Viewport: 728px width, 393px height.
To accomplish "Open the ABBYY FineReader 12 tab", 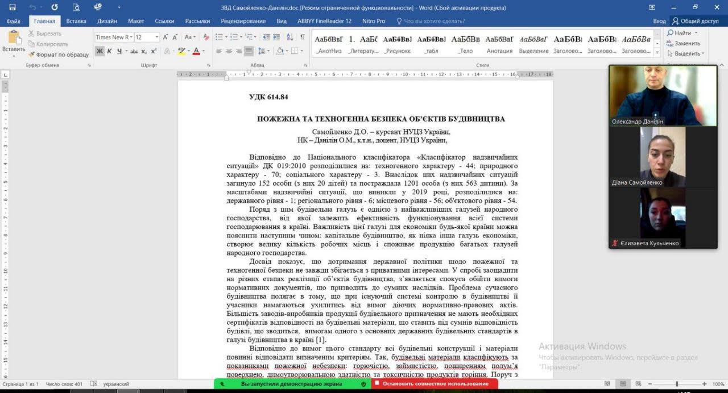I will coord(324,21).
